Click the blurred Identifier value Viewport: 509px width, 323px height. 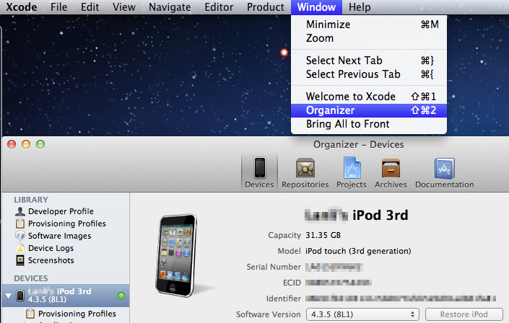coord(401,298)
